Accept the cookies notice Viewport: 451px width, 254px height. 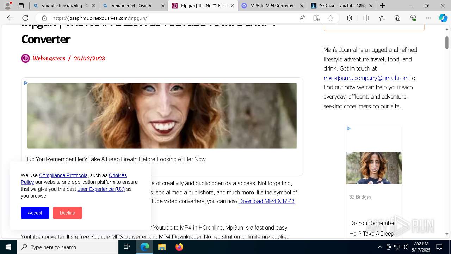point(35,213)
